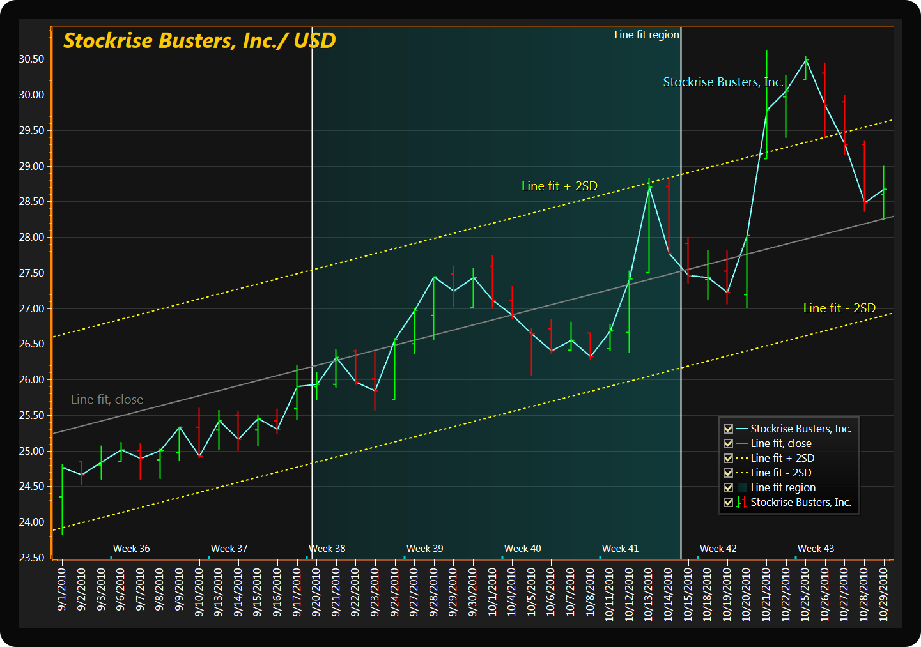Select the Week 38 axis label
This screenshot has width=921, height=647.
tap(327, 549)
